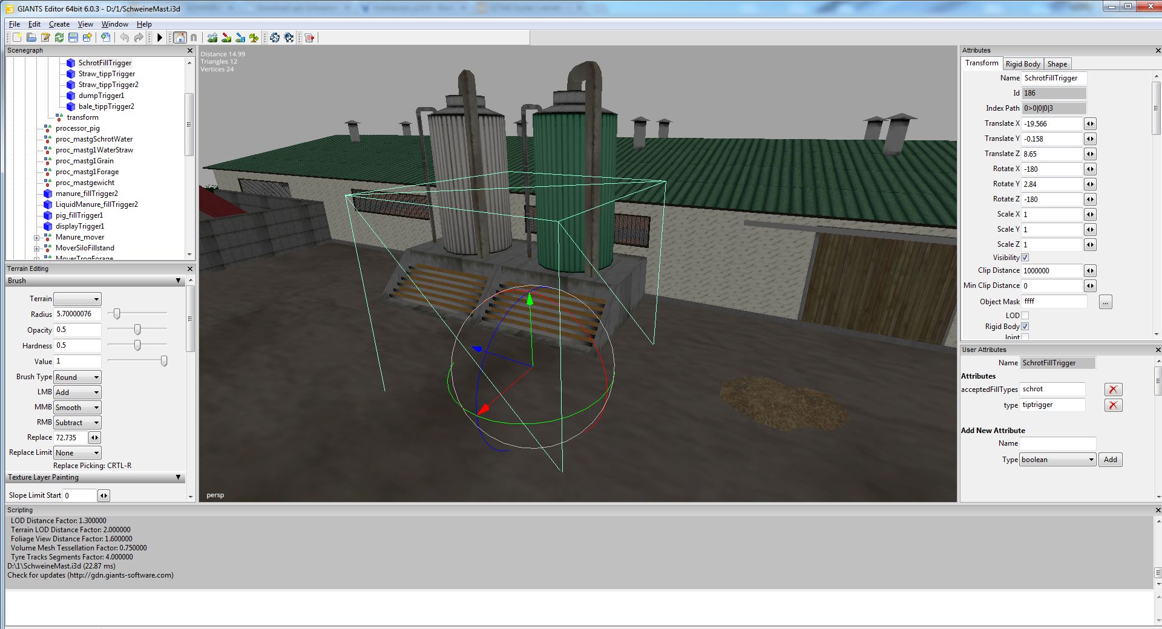Open the Create menu
1162x629 pixels.
click(59, 24)
